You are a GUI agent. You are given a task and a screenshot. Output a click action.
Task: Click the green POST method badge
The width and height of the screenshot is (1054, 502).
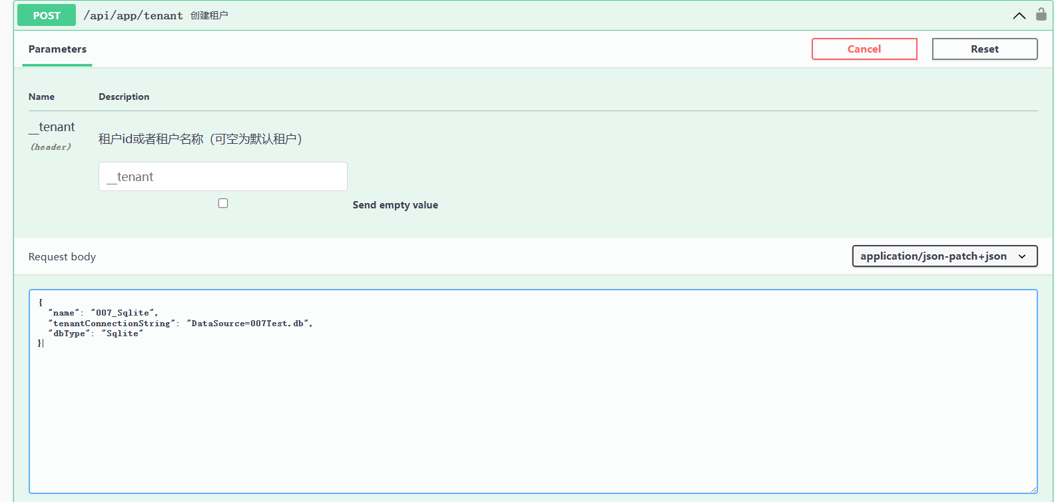(x=47, y=15)
